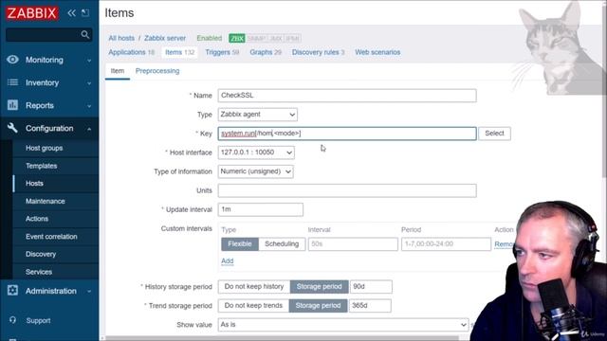Open Zabbix server breadcrumb link
Viewport: 607px width, 341px height.
coord(165,38)
